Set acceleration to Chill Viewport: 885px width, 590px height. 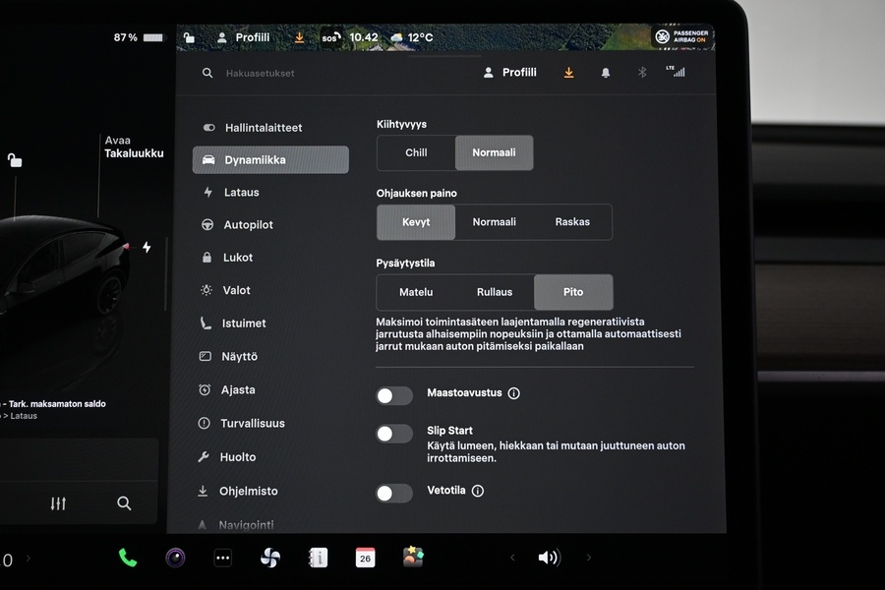pyautogui.click(x=416, y=153)
